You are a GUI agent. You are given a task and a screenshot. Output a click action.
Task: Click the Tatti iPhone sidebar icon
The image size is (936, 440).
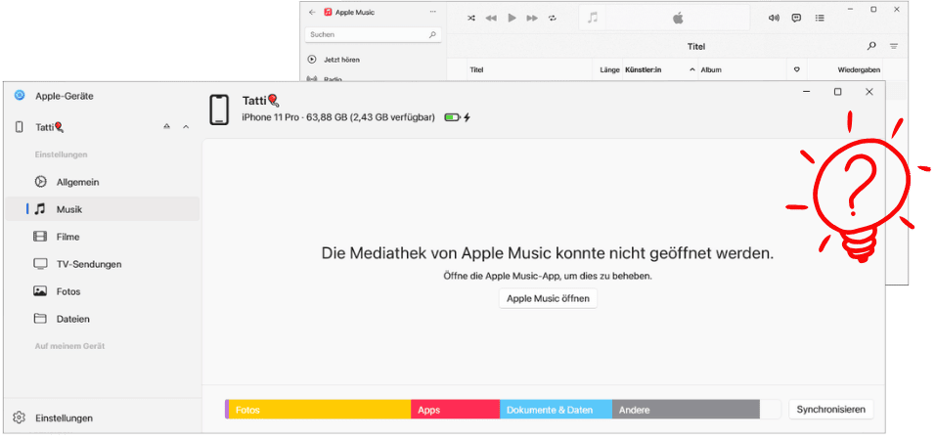point(20,126)
